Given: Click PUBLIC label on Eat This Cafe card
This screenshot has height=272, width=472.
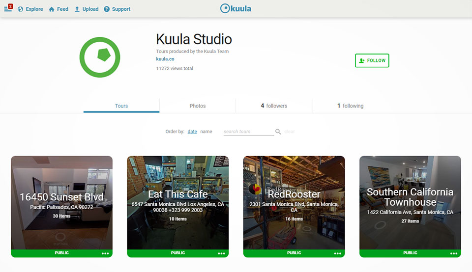Looking at the screenshot, I should click(x=178, y=253).
